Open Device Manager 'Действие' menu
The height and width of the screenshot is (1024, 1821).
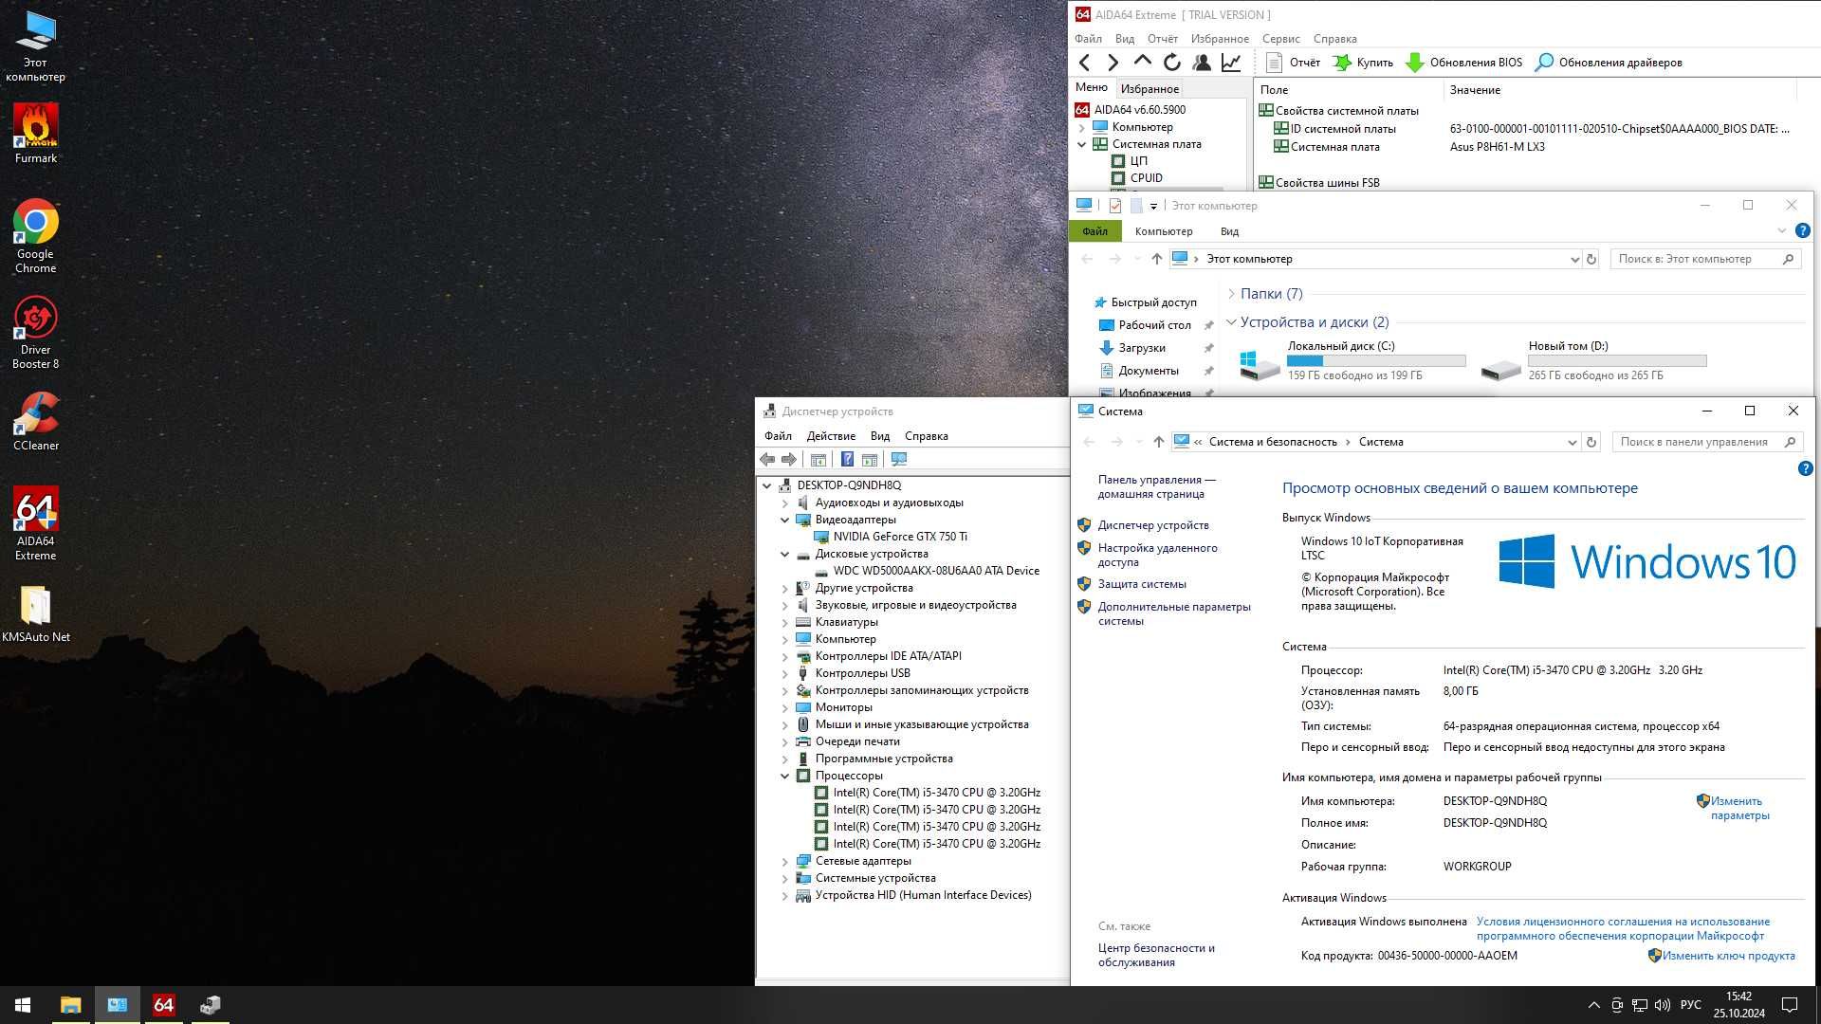pos(831,436)
